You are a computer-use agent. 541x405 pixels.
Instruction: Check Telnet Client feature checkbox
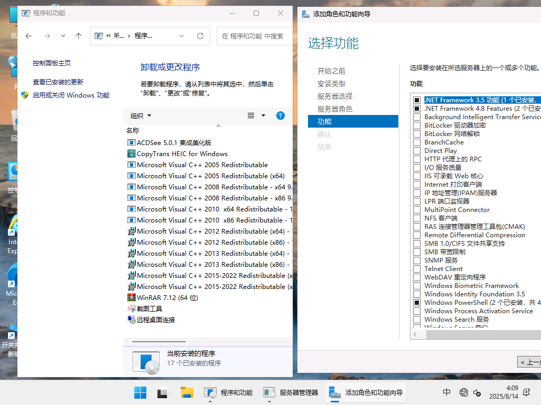417,269
